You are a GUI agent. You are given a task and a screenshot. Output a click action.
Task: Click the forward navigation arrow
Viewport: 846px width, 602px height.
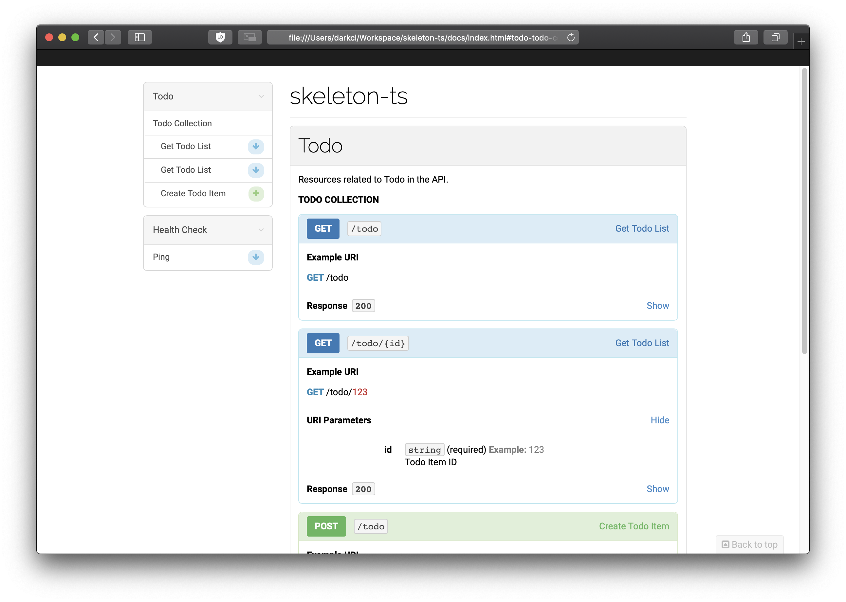tap(113, 37)
